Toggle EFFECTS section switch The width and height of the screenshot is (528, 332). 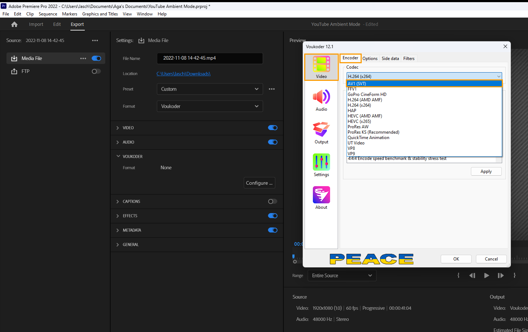273,216
